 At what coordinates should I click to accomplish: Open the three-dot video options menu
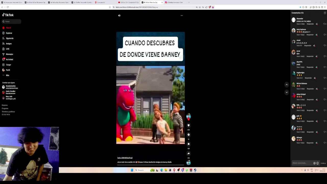point(182,16)
